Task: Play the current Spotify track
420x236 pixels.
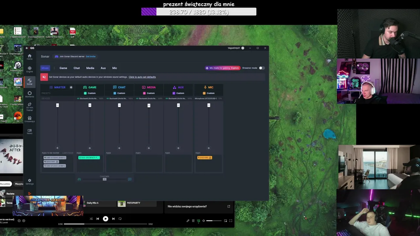Action: tap(105, 219)
